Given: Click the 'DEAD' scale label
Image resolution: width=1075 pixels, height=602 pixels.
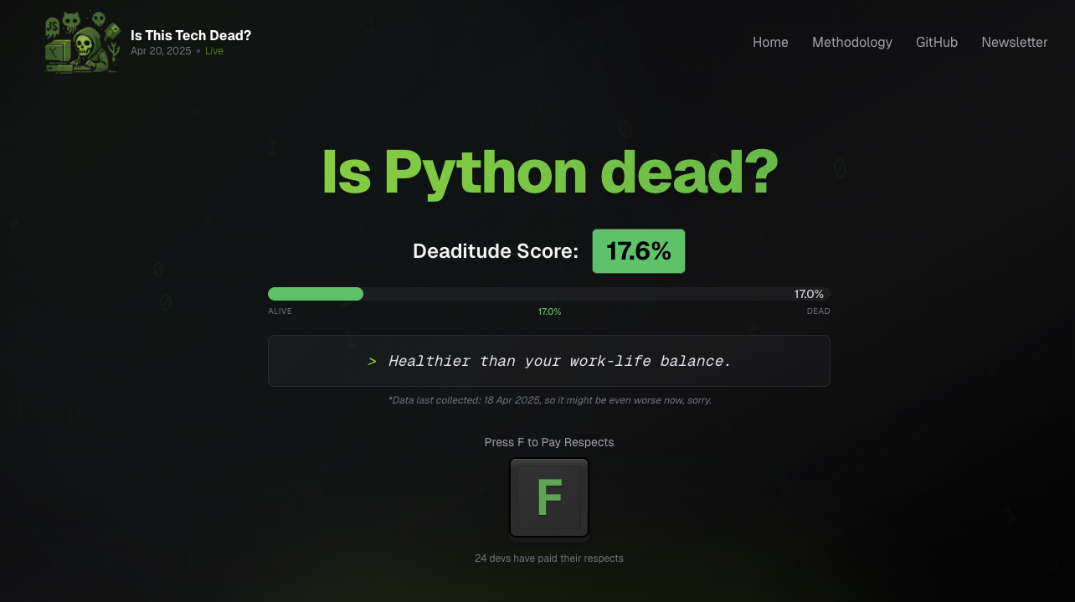Looking at the screenshot, I should tap(819, 311).
